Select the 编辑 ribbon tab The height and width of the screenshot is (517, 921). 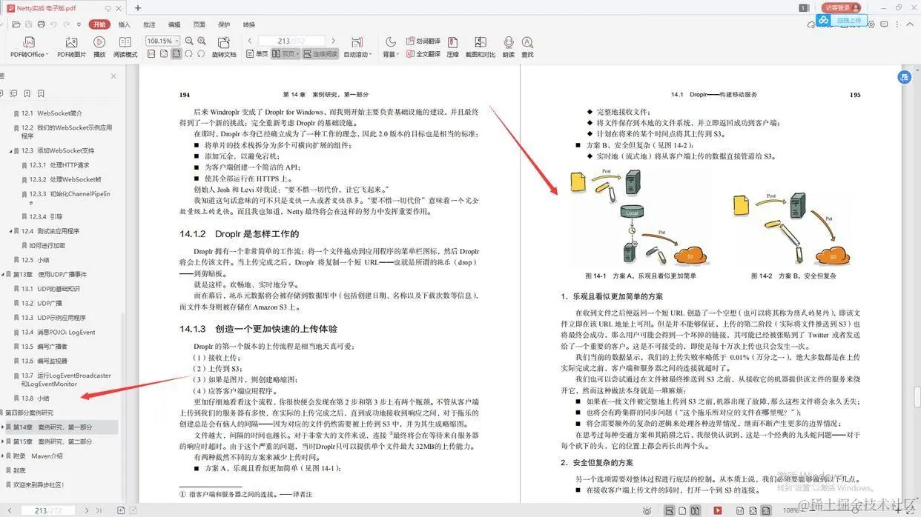(174, 24)
